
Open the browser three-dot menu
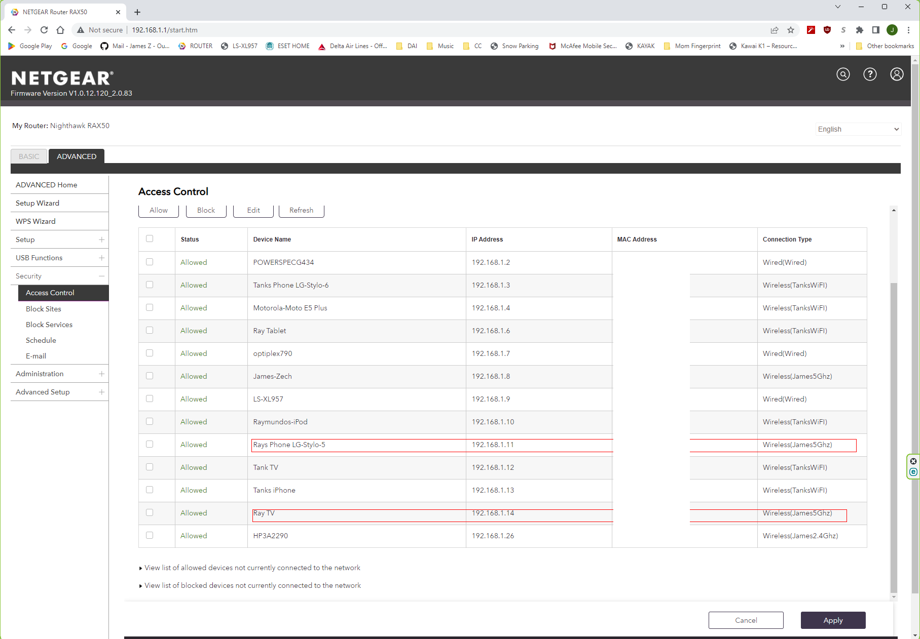(x=909, y=30)
